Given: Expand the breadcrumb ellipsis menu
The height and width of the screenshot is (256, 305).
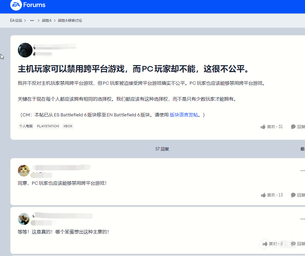Looking at the screenshot, I should click(32, 21).
